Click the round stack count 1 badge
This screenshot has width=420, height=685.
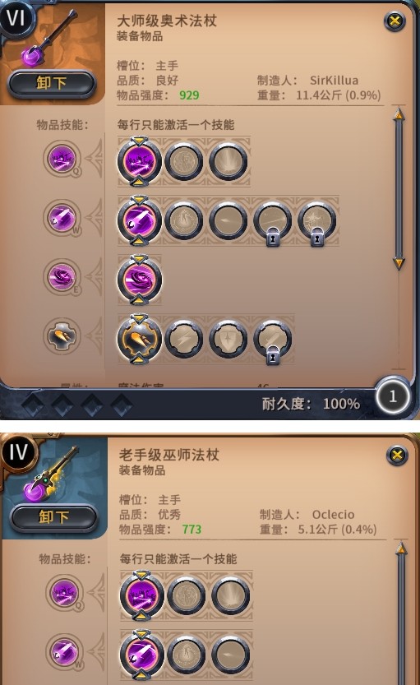click(393, 396)
